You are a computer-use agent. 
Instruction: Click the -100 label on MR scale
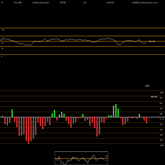coord(162,146)
